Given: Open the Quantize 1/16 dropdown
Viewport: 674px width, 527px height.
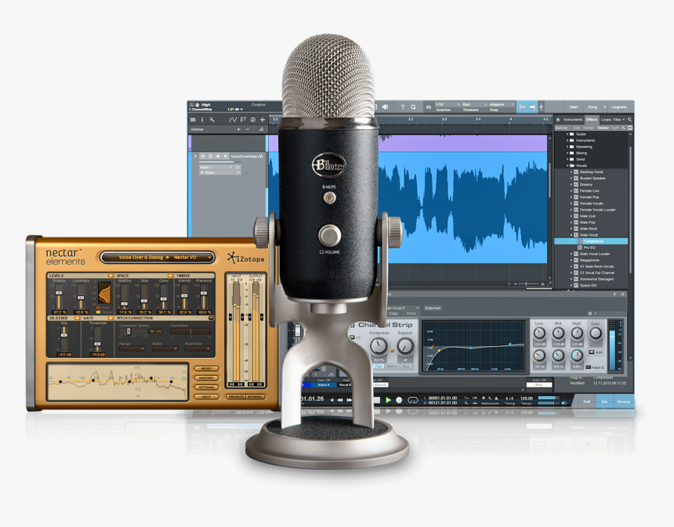Looking at the screenshot, I should click(x=448, y=104).
